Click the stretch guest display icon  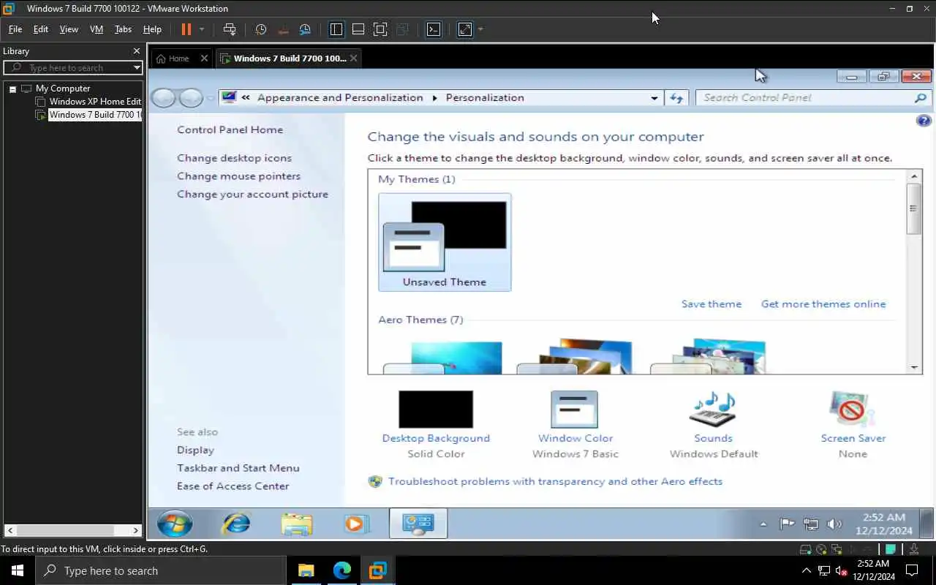465,29
